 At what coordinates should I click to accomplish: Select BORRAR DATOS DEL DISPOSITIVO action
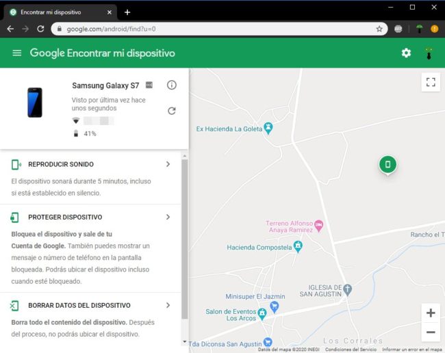click(x=79, y=305)
